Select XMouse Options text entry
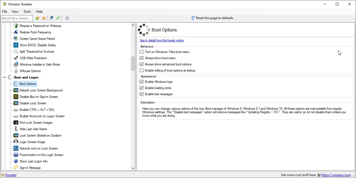This screenshot has width=356, height=178. click(x=30, y=71)
